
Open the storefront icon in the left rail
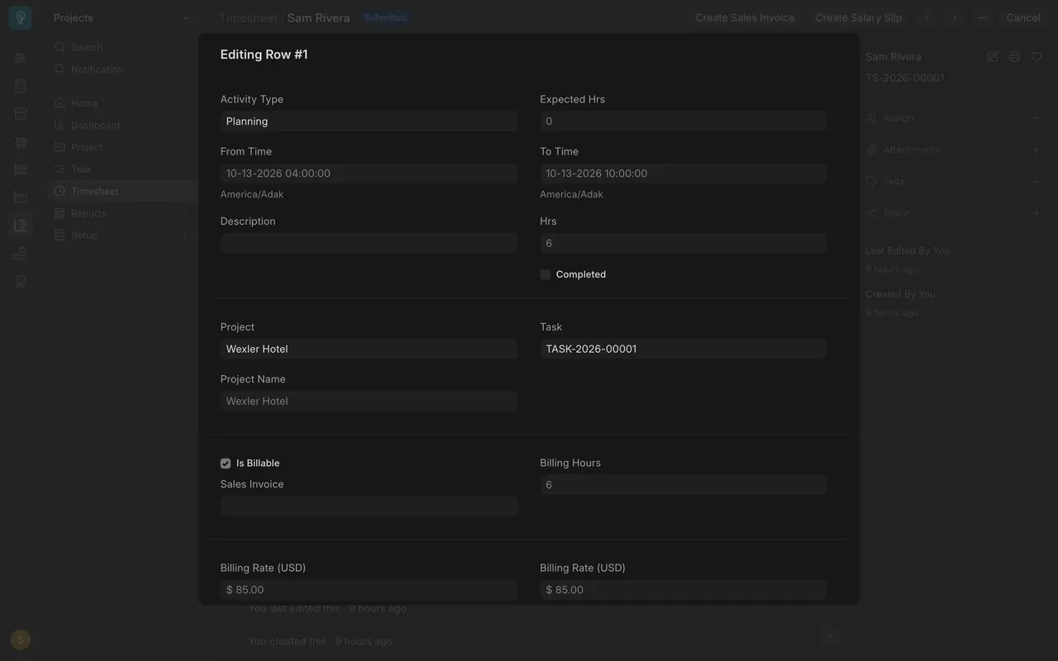click(20, 113)
